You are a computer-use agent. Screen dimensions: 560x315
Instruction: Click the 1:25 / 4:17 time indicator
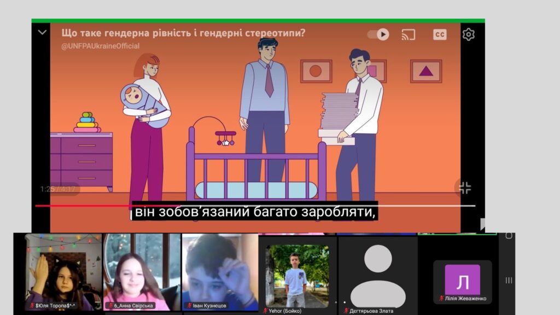click(58, 189)
